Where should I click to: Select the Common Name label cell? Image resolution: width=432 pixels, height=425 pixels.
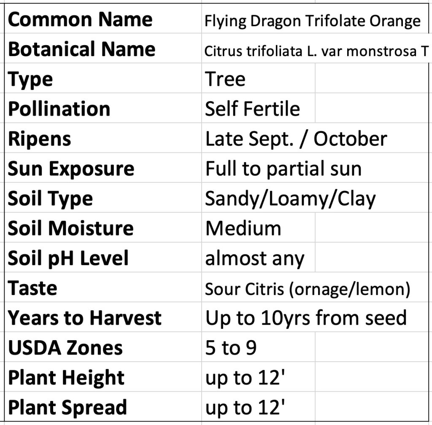click(x=80, y=19)
